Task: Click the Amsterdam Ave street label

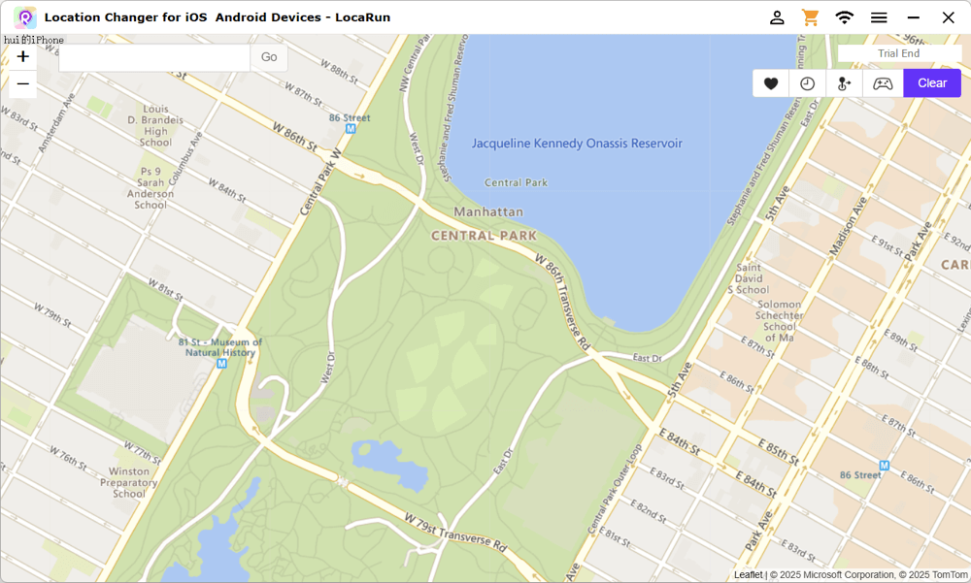Action: (56, 122)
